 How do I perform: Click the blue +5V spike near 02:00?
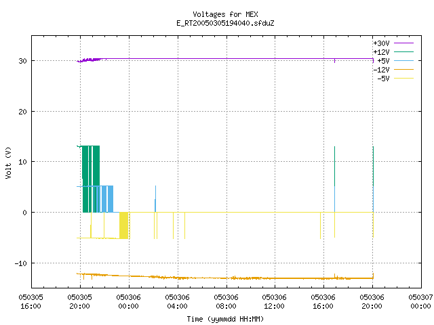[155, 199]
